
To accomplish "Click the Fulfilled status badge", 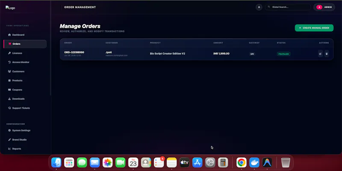I will tap(283, 54).
